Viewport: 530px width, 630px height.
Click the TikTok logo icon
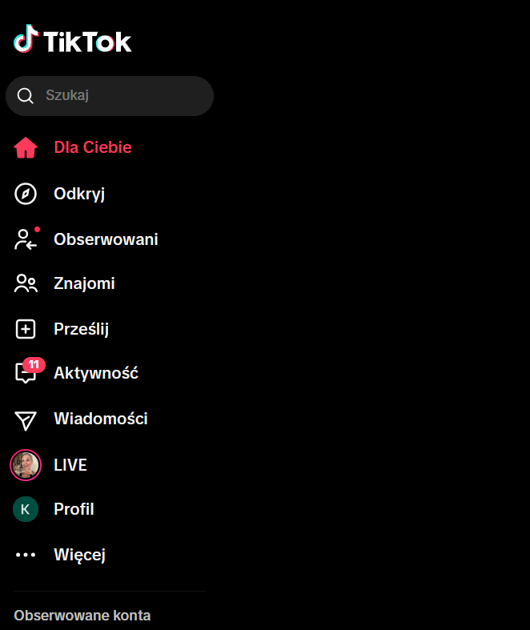26,38
